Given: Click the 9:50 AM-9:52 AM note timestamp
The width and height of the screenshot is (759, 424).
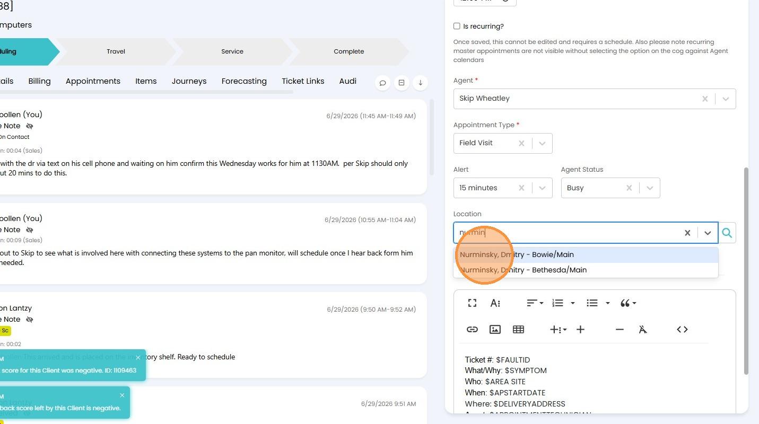Looking at the screenshot, I should pyautogui.click(x=371, y=310).
